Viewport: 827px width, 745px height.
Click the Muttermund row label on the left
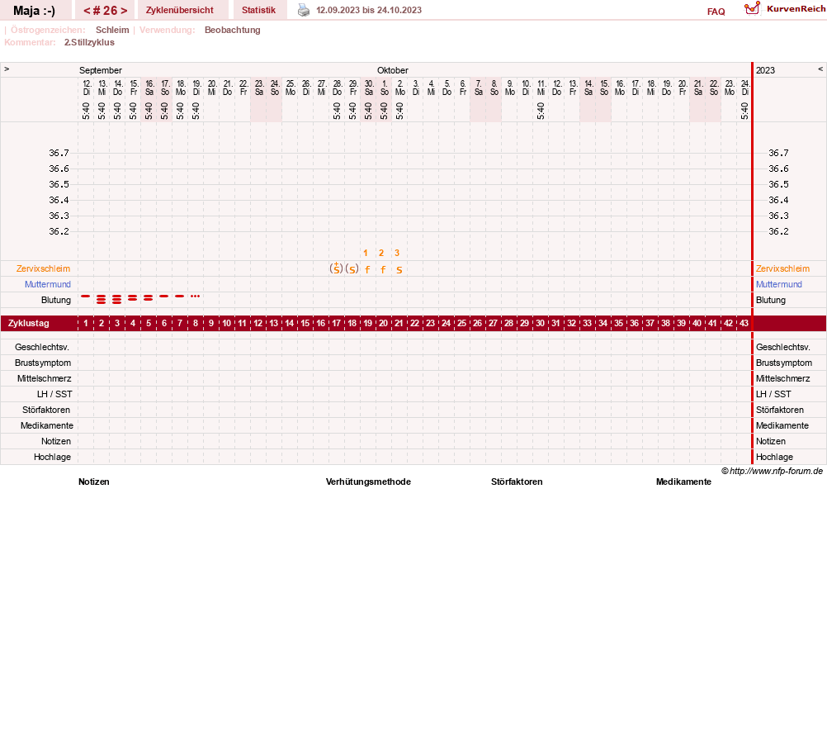pos(48,284)
